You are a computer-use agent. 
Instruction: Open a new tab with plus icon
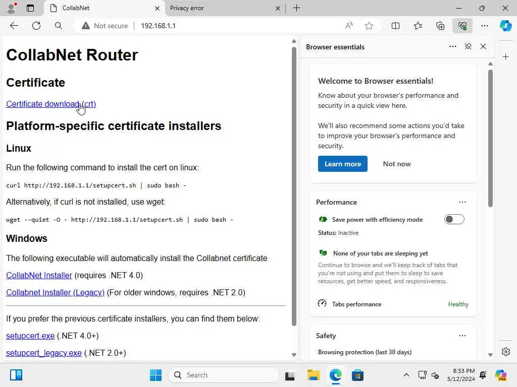click(296, 8)
